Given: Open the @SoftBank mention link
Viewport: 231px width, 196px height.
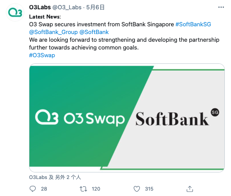Looking at the screenshot, I should (x=94, y=32).
